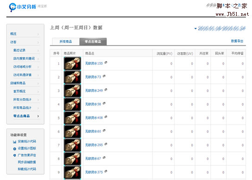Click the round icon for 广告效果评估
Viewport: 252px width, 180px height.
pyautogui.click(x=15, y=155)
